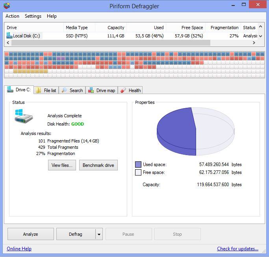
Task: Start the Analyze button
Action: click(x=31, y=234)
